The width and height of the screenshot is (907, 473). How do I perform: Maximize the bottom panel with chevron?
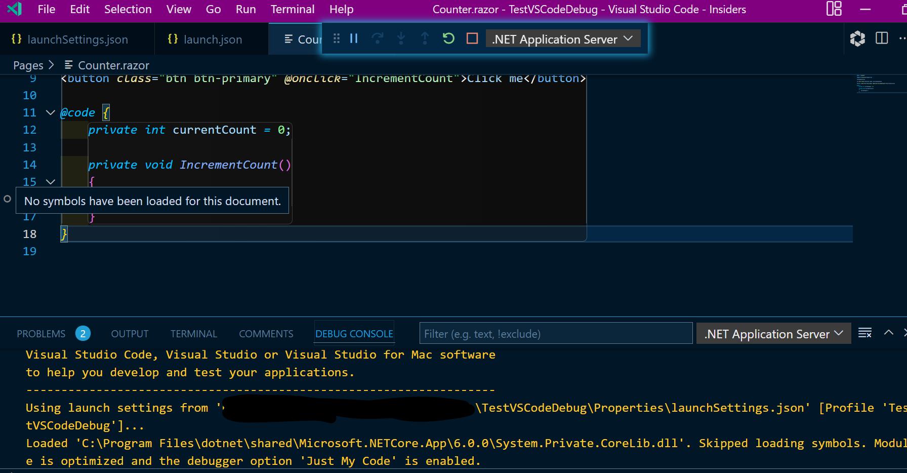pos(888,333)
